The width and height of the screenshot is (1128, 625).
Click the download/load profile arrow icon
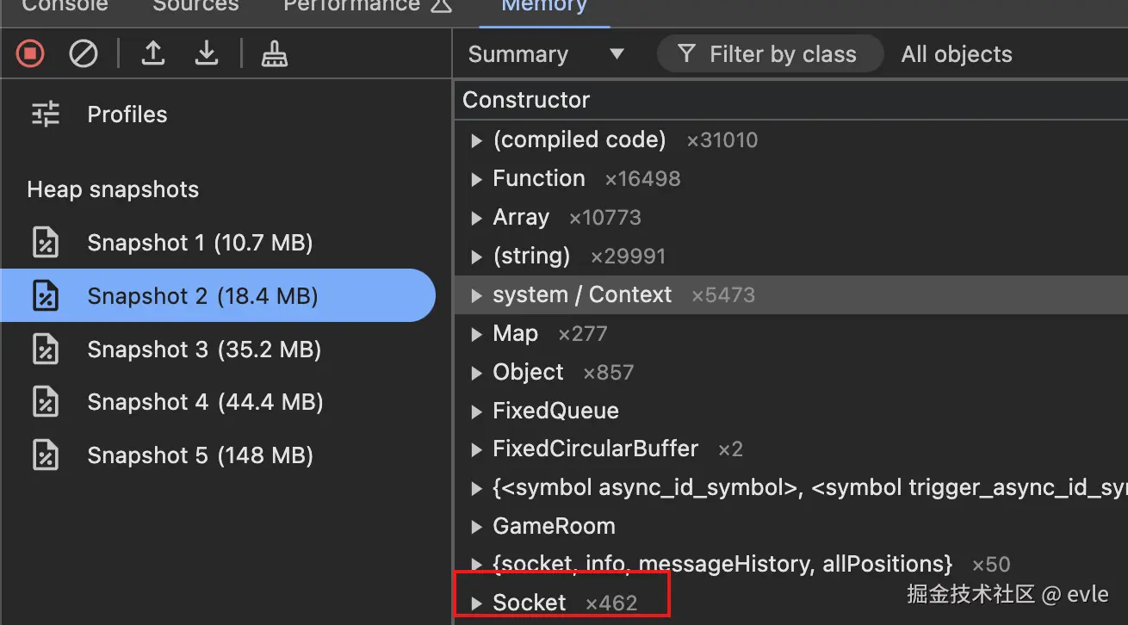[x=206, y=54]
